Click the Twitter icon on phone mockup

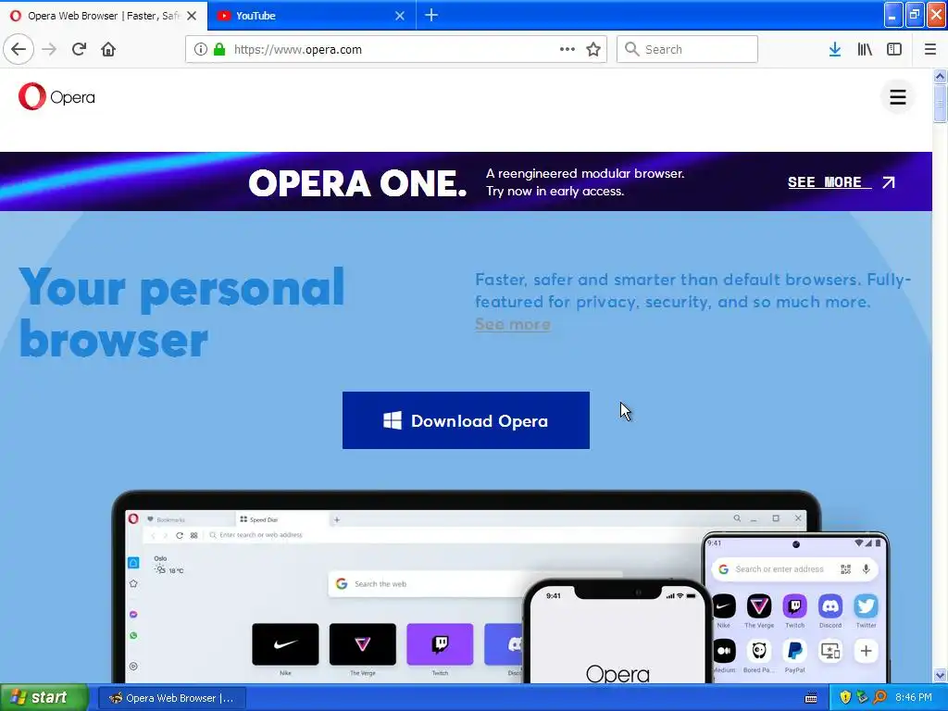tap(866, 605)
